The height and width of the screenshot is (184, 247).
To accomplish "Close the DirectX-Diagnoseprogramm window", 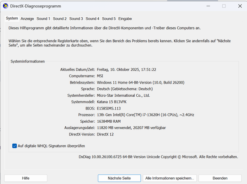I will tap(240, 6).
